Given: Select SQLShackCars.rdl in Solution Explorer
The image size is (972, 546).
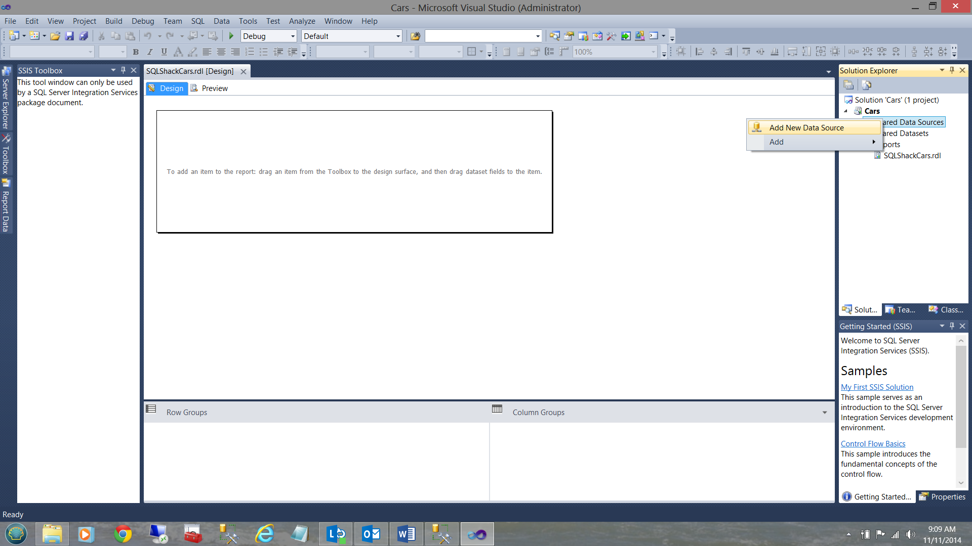Looking at the screenshot, I should point(912,156).
